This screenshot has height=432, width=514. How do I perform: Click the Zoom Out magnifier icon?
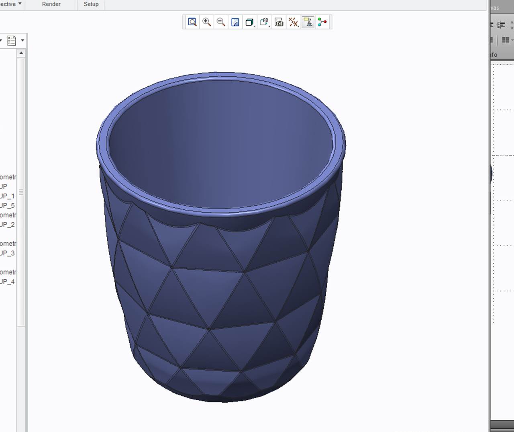coord(221,22)
